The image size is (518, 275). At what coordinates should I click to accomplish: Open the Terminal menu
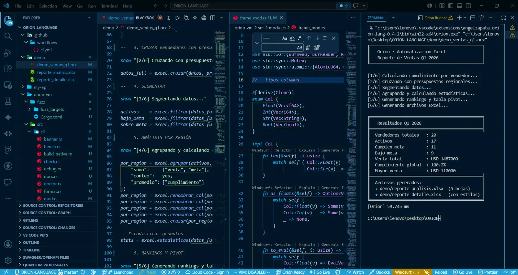pyautogui.click(x=109, y=6)
